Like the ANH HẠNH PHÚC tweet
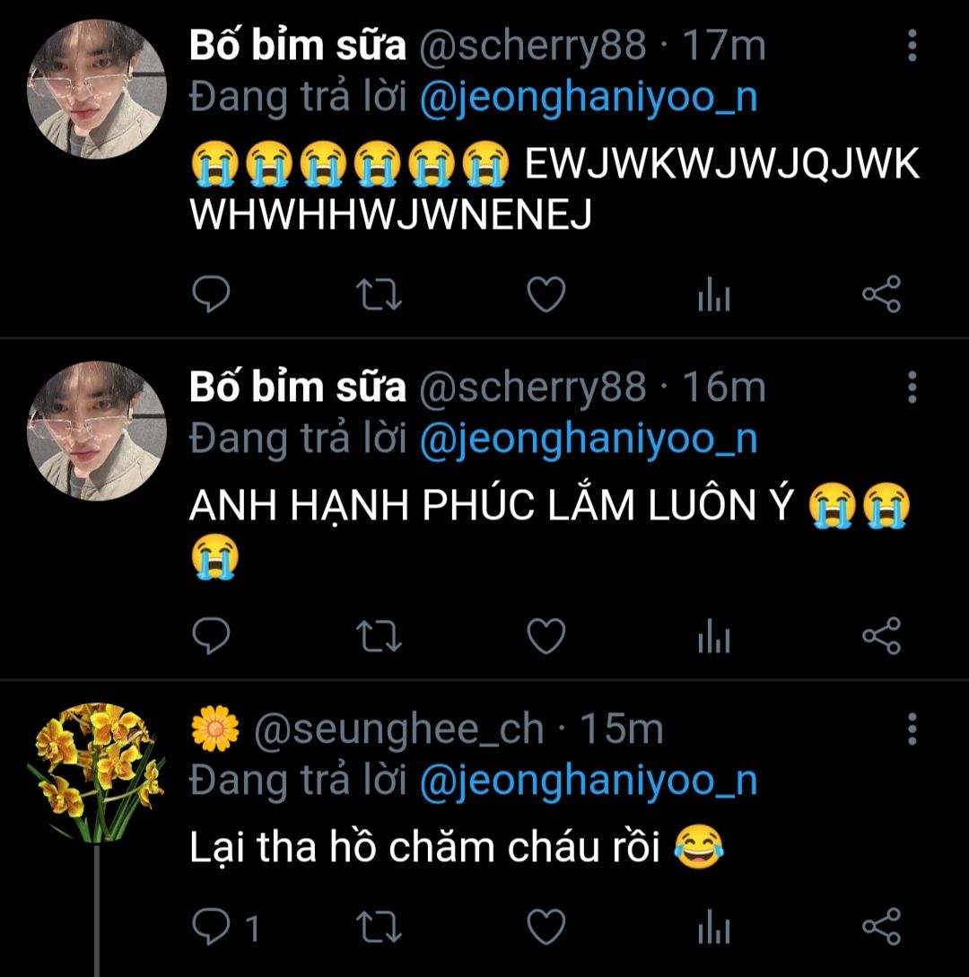The width and height of the screenshot is (969, 977). (x=546, y=637)
